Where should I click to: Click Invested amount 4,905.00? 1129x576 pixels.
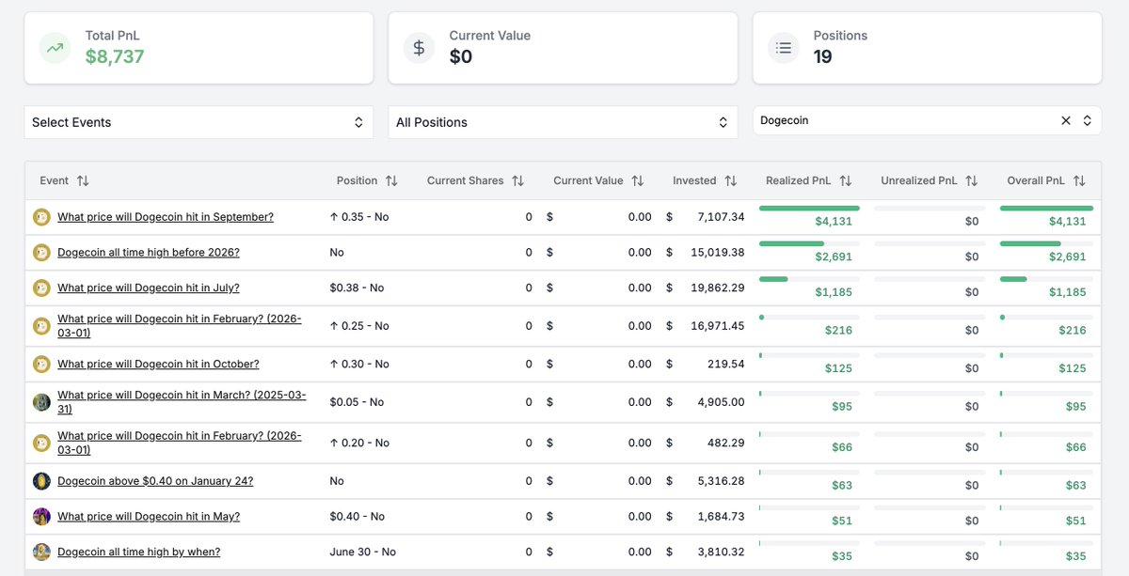(721, 402)
